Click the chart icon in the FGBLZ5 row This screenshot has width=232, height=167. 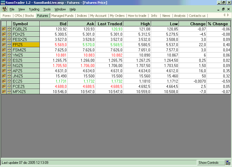pos(4,29)
